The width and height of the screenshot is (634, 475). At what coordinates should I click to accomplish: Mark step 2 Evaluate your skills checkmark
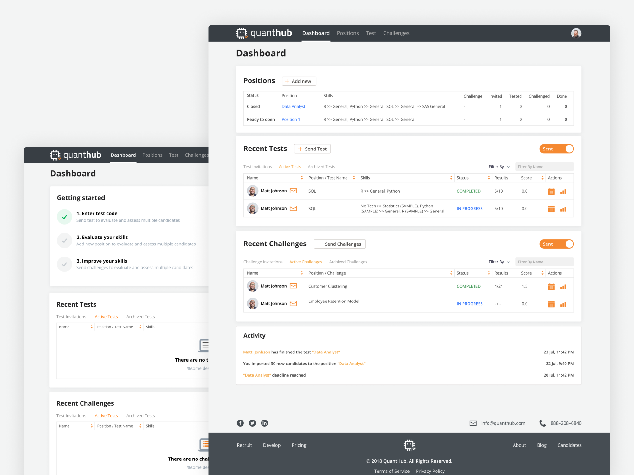[x=64, y=241]
